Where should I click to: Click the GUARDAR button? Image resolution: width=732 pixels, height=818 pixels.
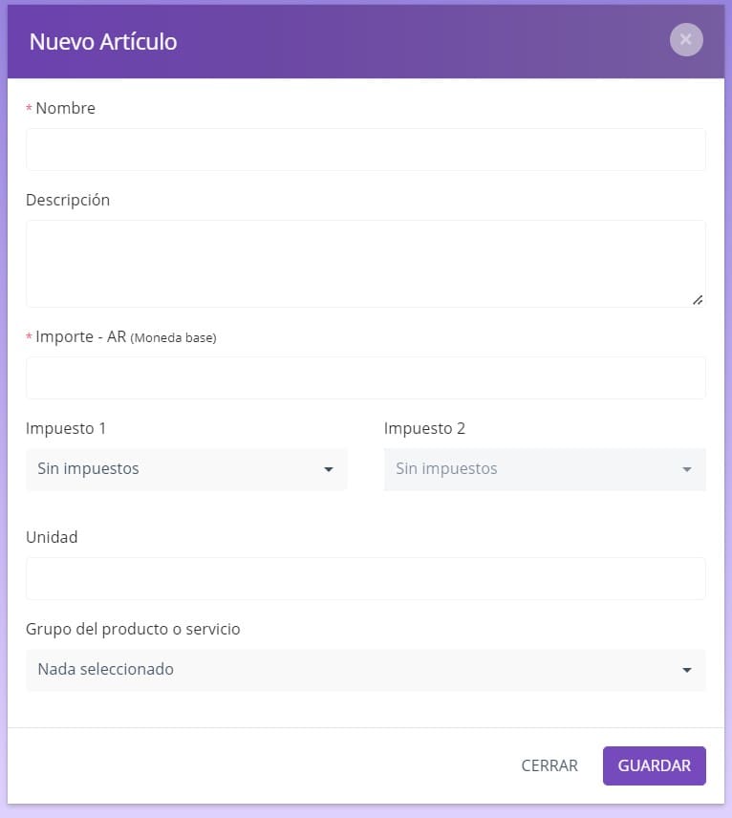[x=655, y=765]
